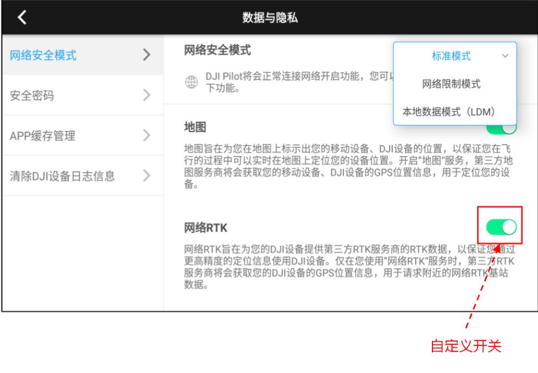Collapse the dropdown via its down arrow

click(x=505, y=56)
